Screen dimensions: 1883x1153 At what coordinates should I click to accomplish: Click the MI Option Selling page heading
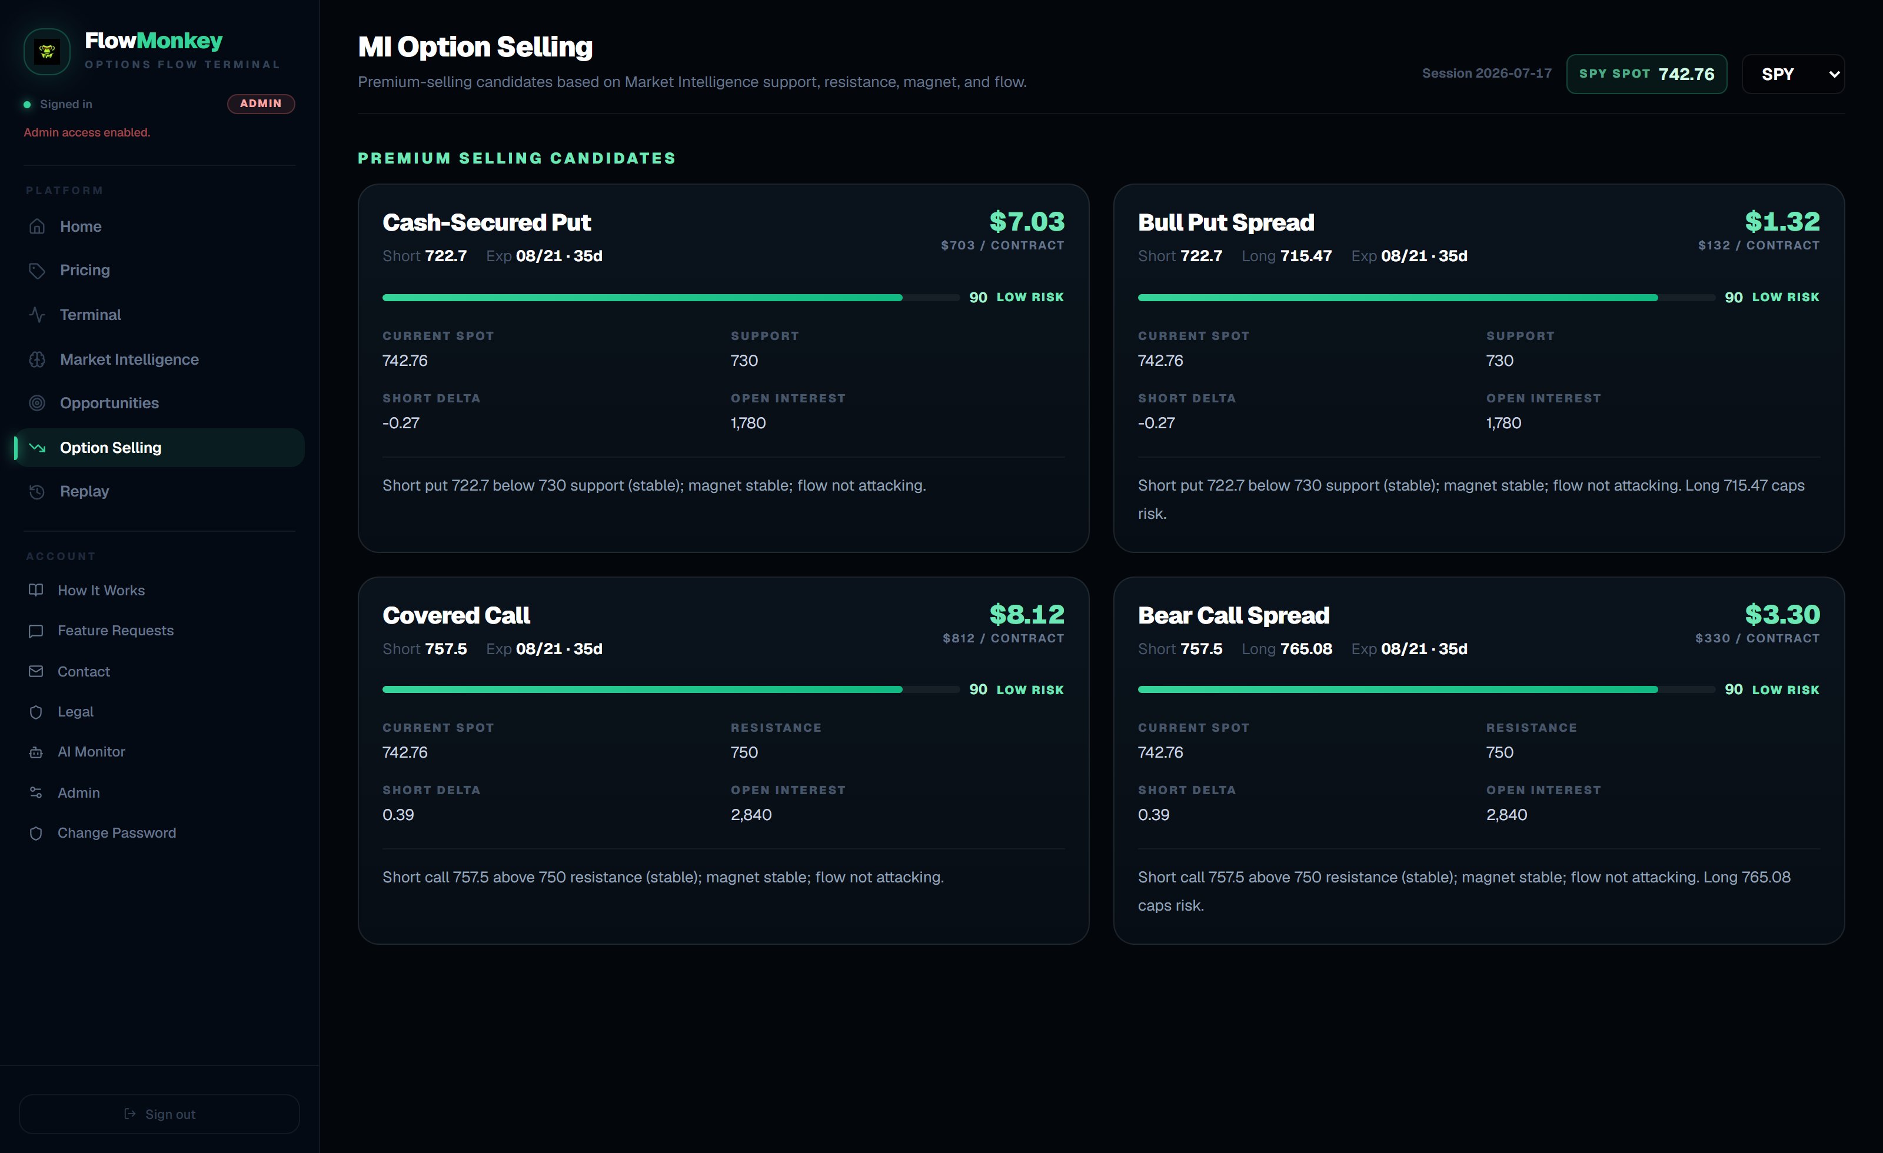click(x=475, y=46)
